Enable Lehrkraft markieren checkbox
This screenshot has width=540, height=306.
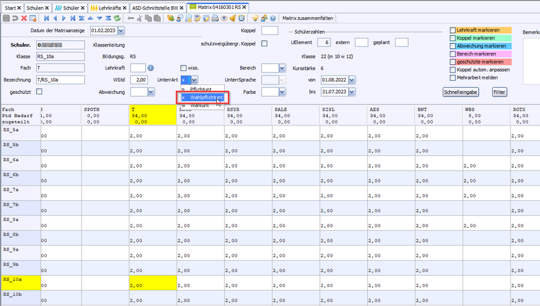coord(453,30)
